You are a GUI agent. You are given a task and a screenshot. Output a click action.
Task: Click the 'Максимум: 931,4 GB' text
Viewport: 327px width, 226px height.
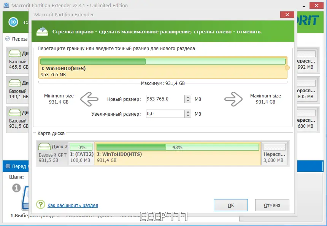click(163, 83)
